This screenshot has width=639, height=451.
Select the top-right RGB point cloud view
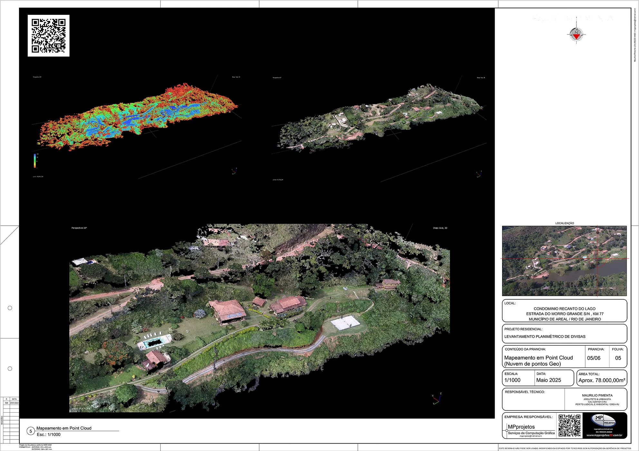[x=379, y=129]
